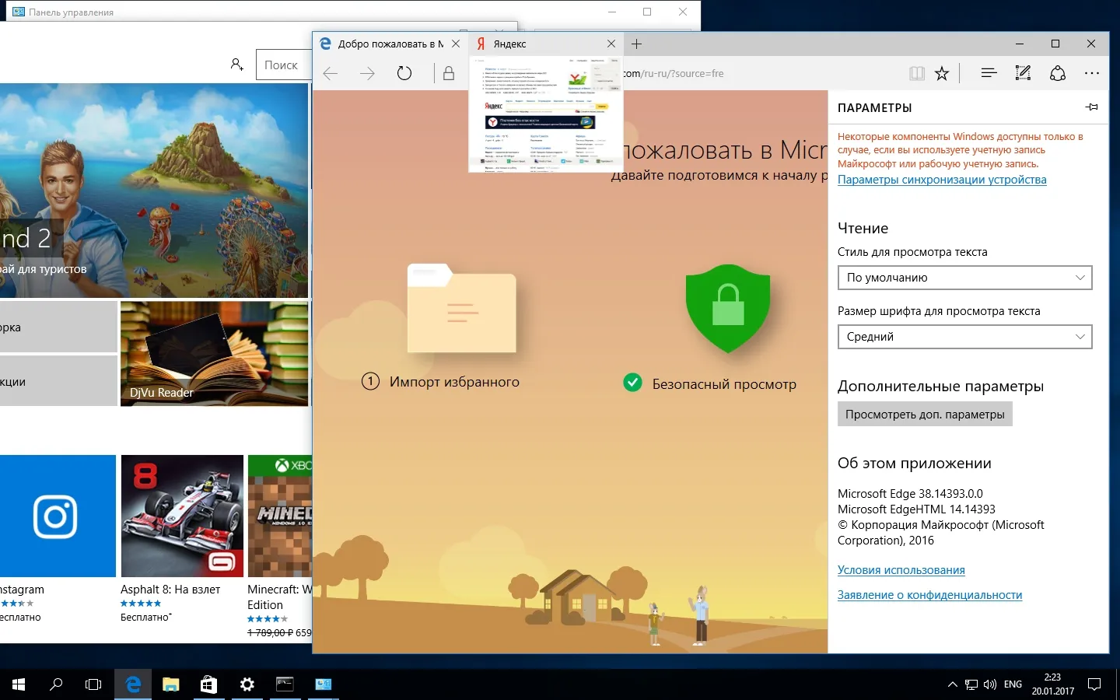Refresh the page in Edge
This screenshot has width=1120, height=700.
tap(404, 73)
